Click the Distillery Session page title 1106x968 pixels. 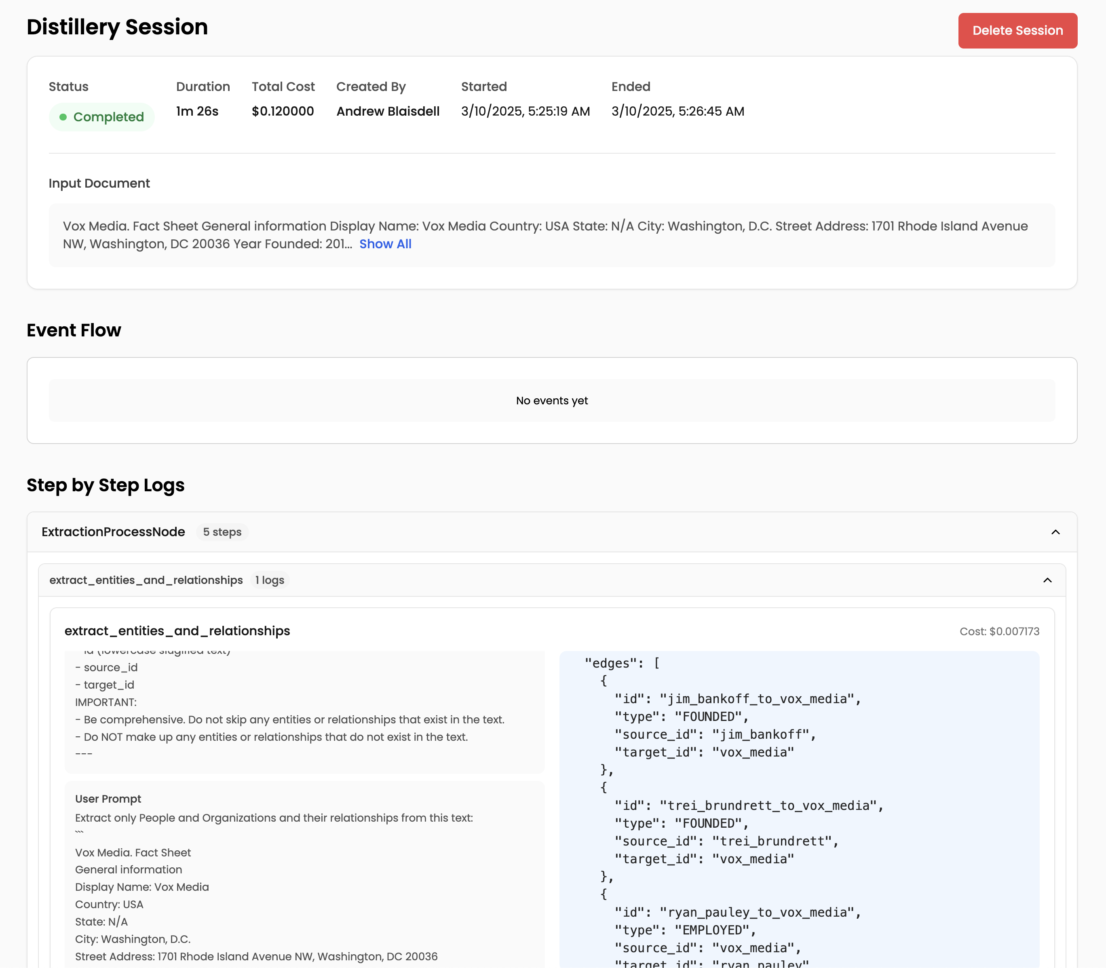[x=117, y=27]
